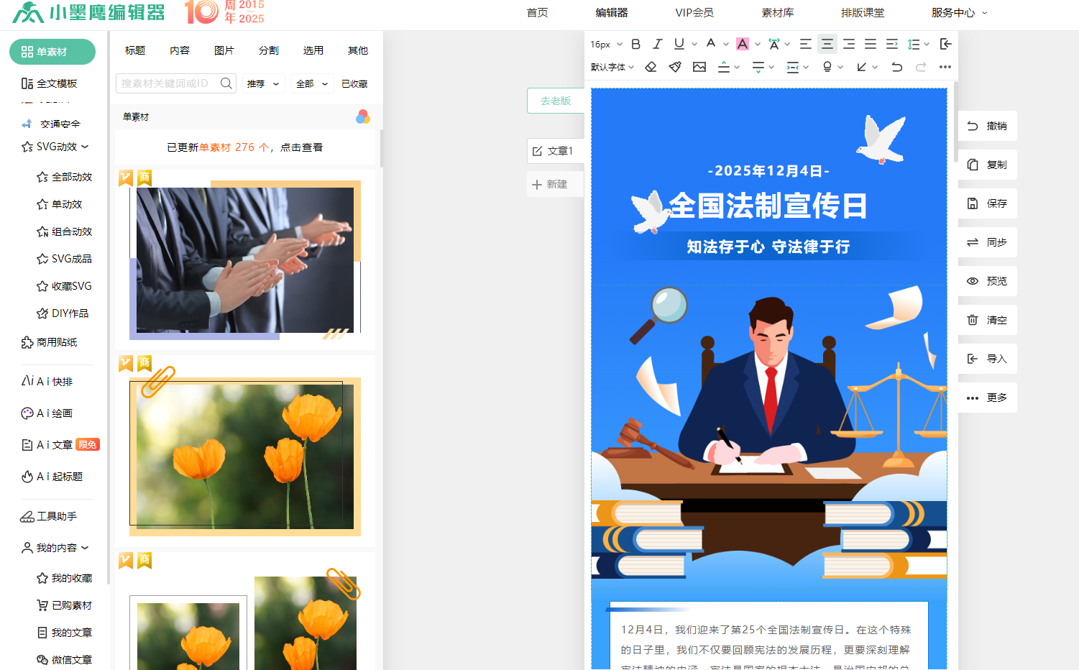Open the 素材库 top menu
This screenshot has width=1079, height=670.
pyautogui.click(x=777, y=13)
